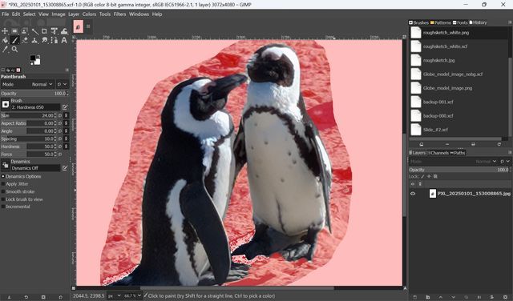Pick the Crop tool in toolbox
Viewport: 513px width, 301px height.
[x=44, y=31]
